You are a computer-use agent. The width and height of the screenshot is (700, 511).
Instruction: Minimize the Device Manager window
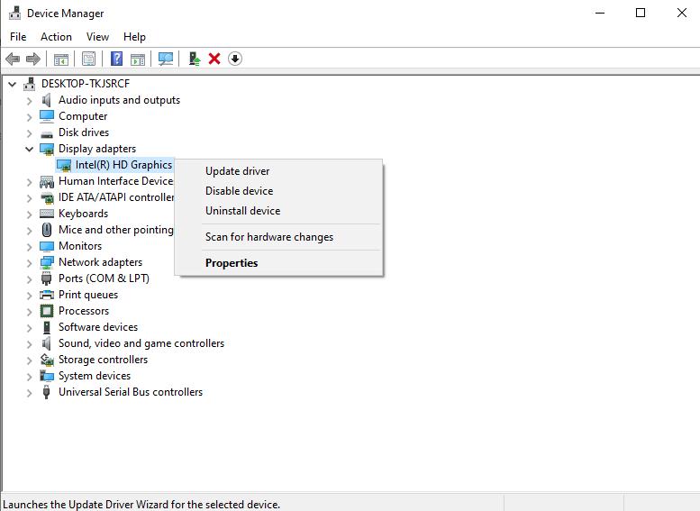[600, 13]
